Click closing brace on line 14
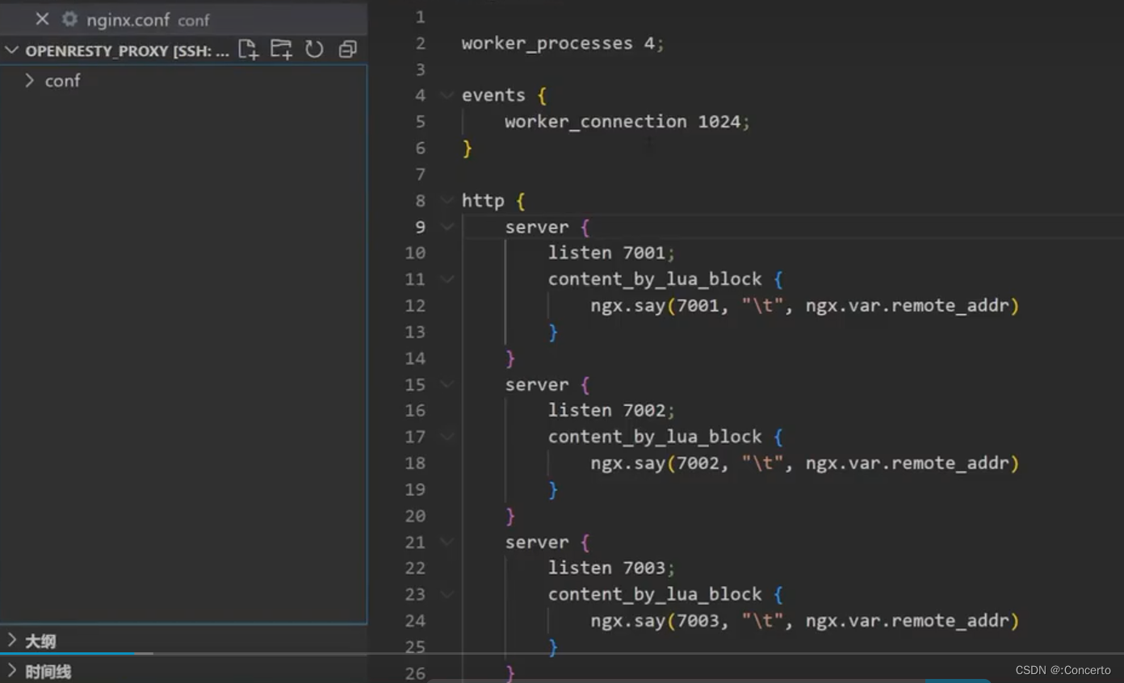1124x683 pixels. [x=510, y=358]
